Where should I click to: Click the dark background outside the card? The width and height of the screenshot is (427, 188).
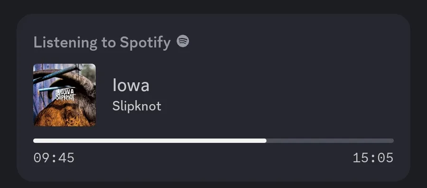(x=213, y=6)
